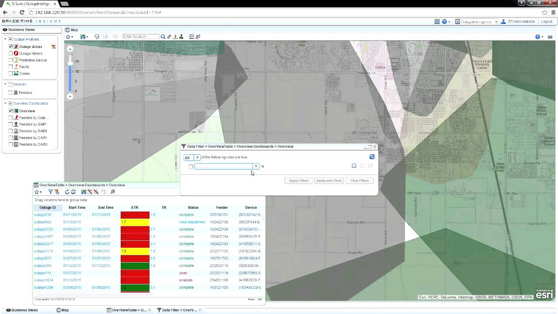Open the OverViewTable favorites star menu
This screenshot has width=558, height=314.
[x=38, y=192]
